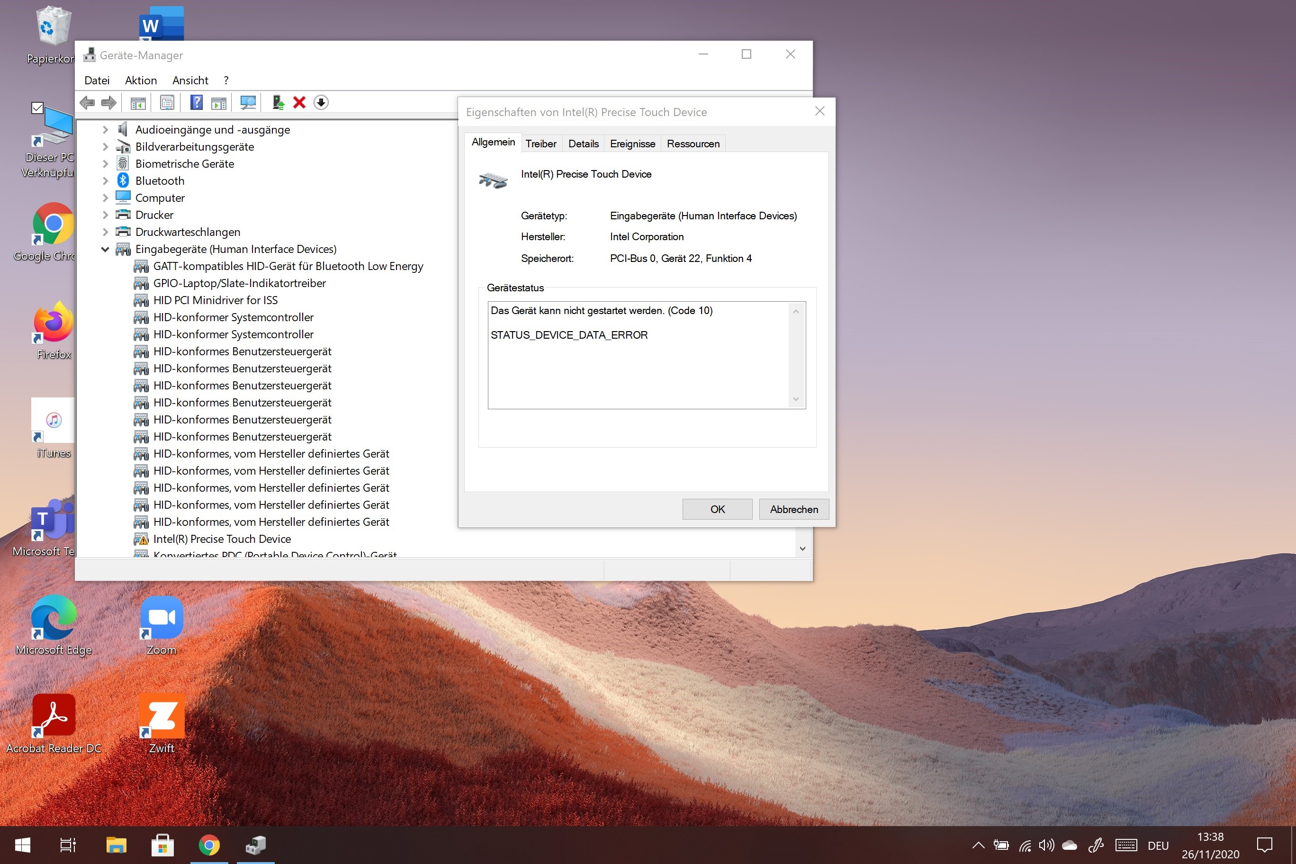Click the volume icon in system tray
Image resolution: width=1296 pixels, height=864 pixels.
tap(1046, 845)
